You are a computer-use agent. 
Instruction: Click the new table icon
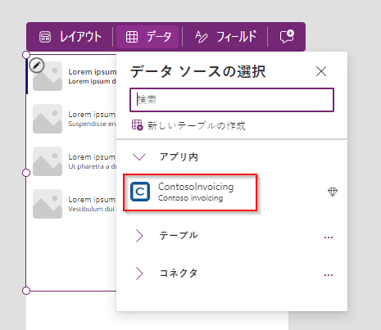pos(137,125)
